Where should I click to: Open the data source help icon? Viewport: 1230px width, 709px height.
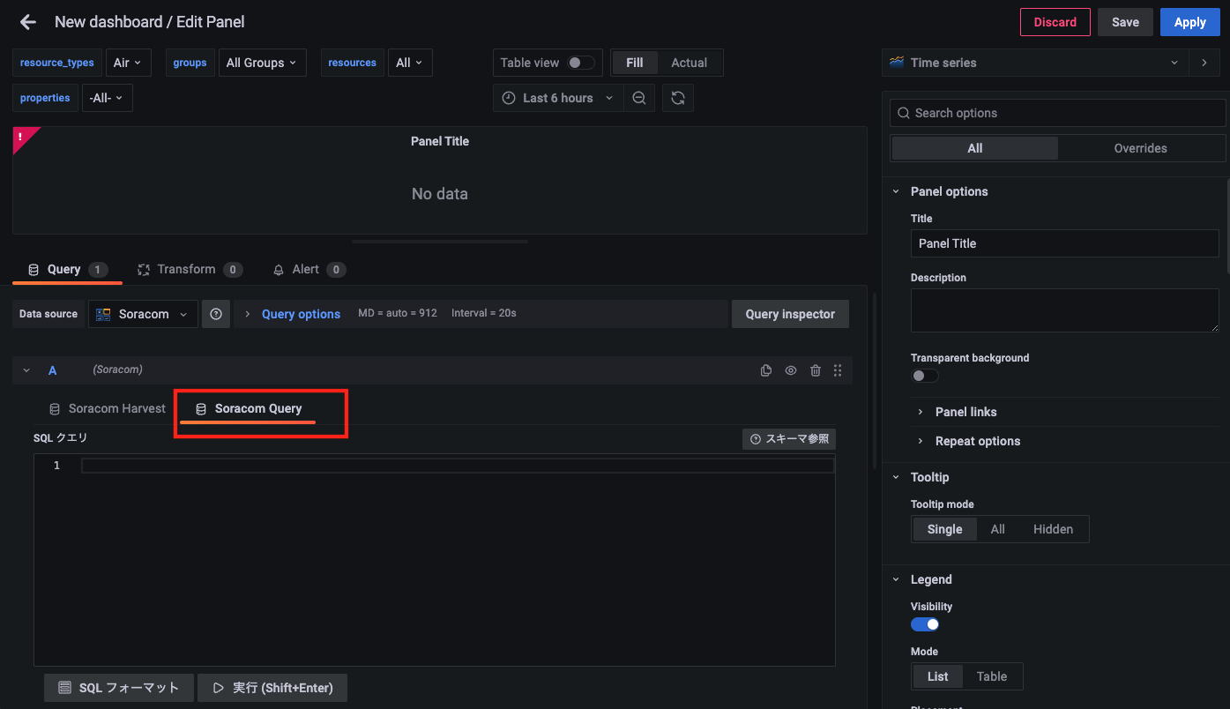(x=216, y=314)
